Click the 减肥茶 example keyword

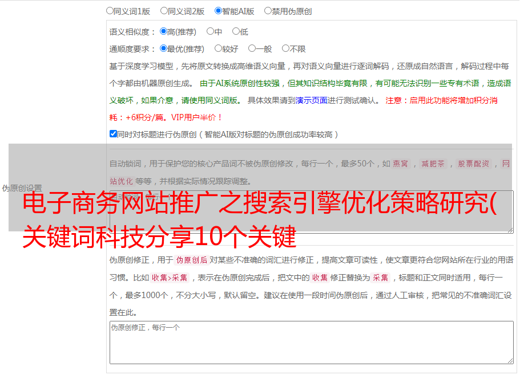[433, 164]
